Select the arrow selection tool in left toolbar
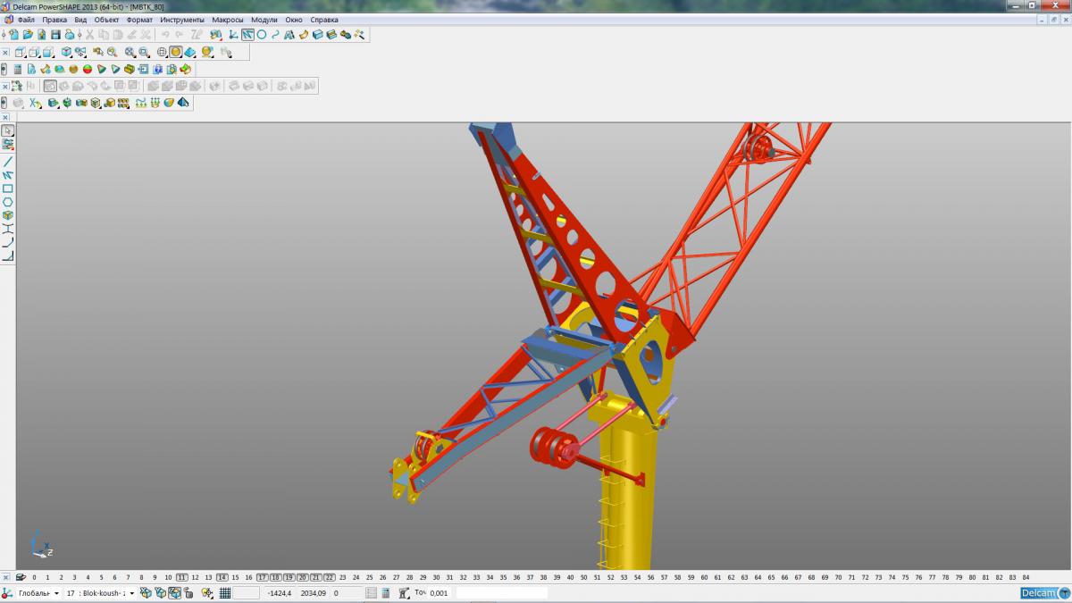 click(x=8, y=130)
